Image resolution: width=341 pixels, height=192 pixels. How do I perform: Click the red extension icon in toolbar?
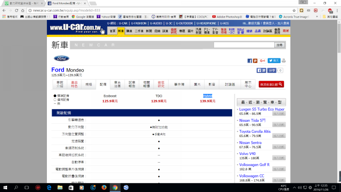point(315,10)
